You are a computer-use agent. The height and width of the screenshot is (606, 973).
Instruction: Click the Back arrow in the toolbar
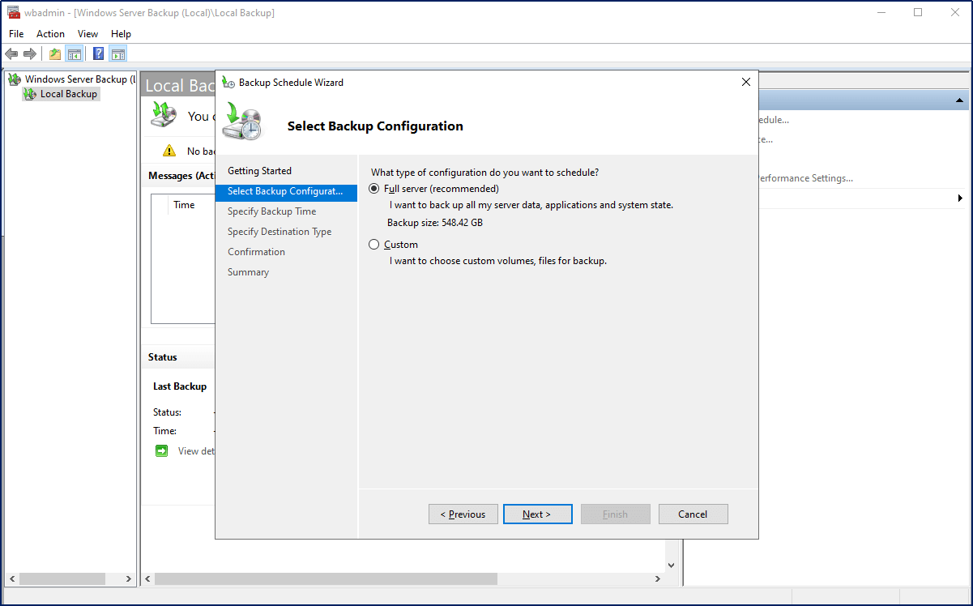(11, 54)
